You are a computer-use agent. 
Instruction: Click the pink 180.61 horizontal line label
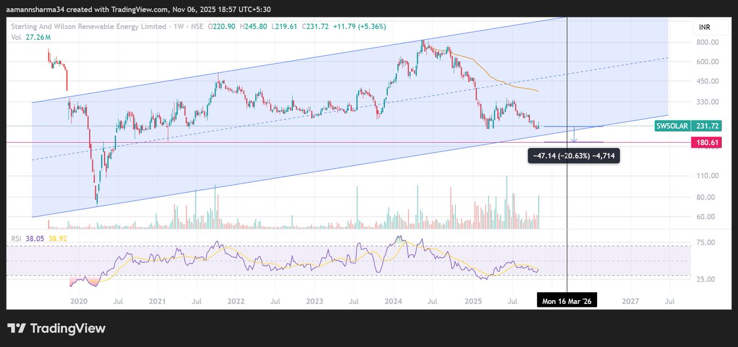[x=706, y=142]
